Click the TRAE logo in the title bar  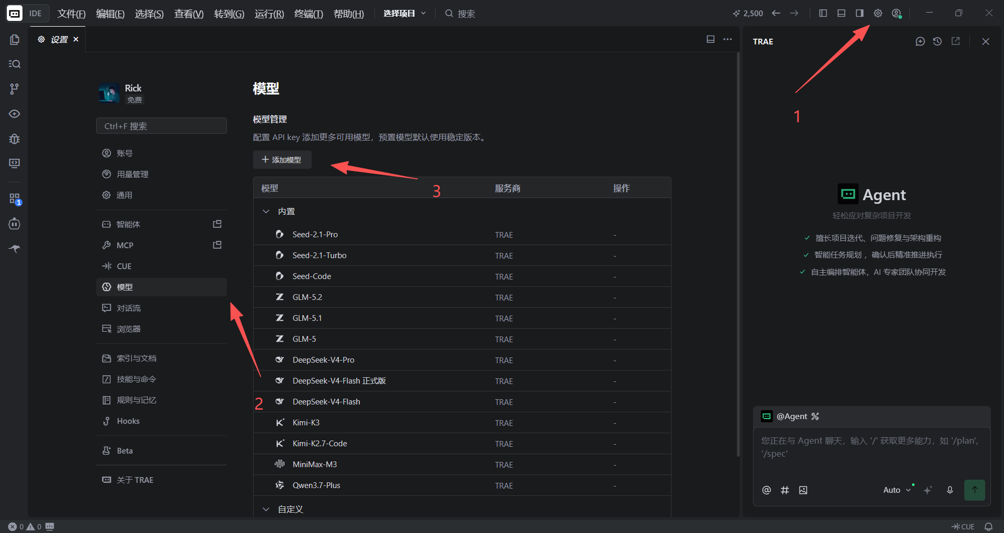14,14
